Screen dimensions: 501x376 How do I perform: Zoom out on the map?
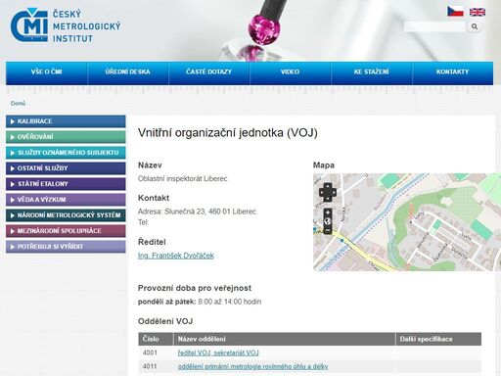point(328,230)
